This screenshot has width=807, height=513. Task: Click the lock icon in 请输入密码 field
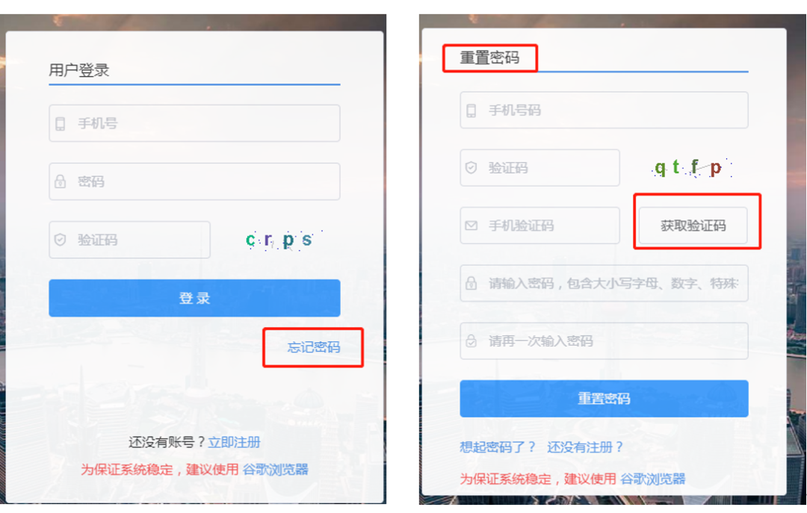point(471,283)
